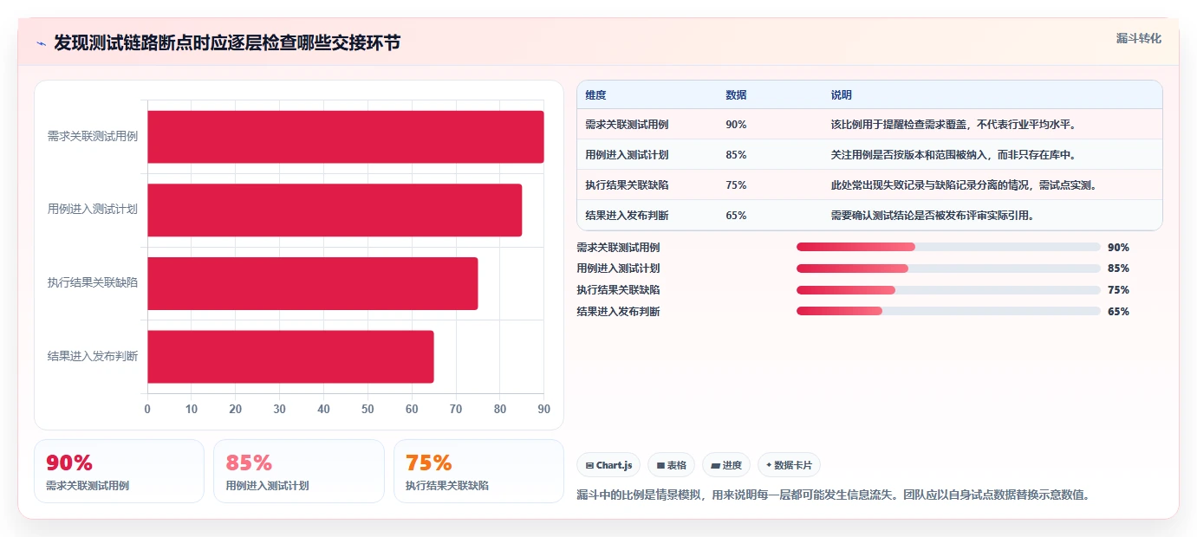Click the Chart.js chip
Screen dimensions: 1197x537
[x=608, y=465]
